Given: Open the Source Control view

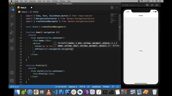Looking at the screenshot, I should [12, 24].
